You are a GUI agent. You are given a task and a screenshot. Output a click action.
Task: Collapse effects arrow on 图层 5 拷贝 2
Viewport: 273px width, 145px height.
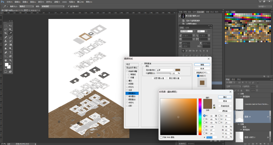coord(270,137)
